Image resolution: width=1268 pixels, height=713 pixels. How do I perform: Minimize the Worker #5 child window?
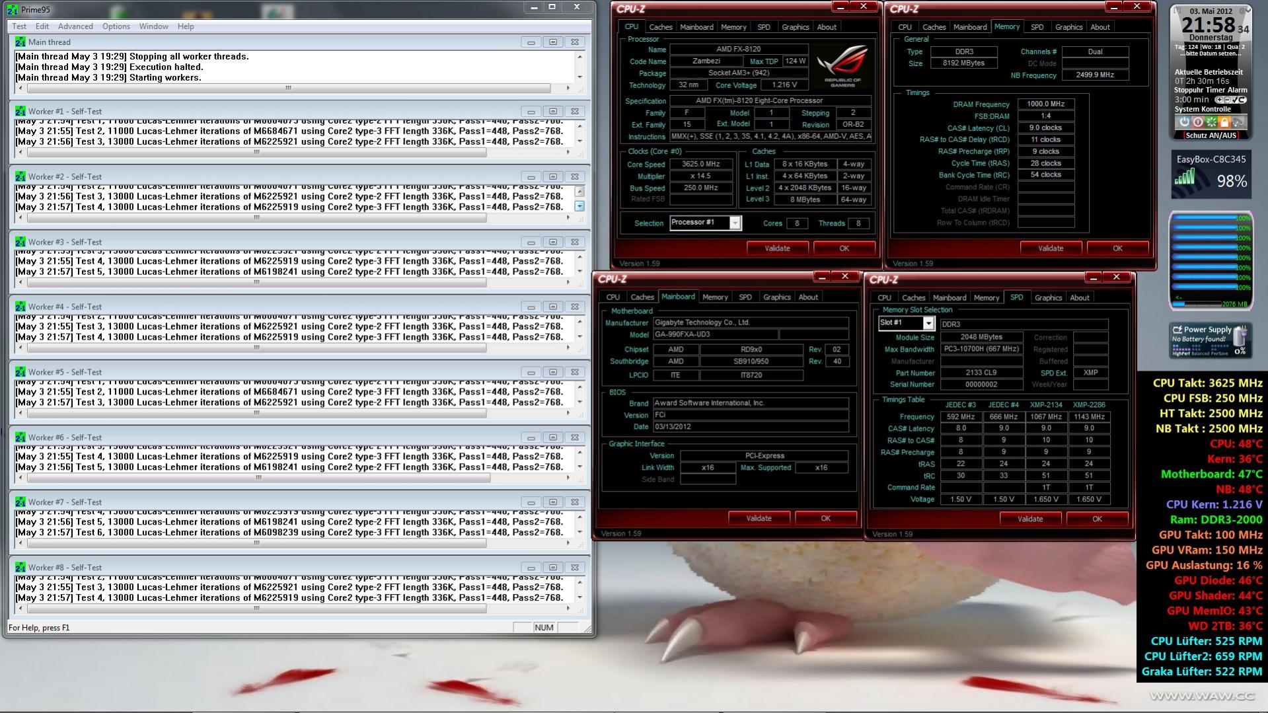pyautogui.click(x=531, y=372)
